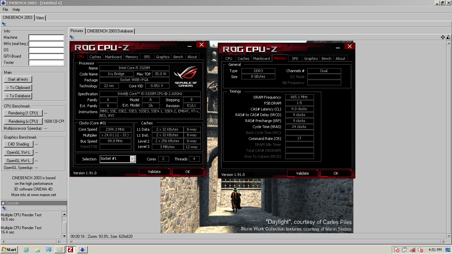Click Validate in CPU-Z Processor window
The width and height of the screenshot is (452, 254).
point(154,172)
